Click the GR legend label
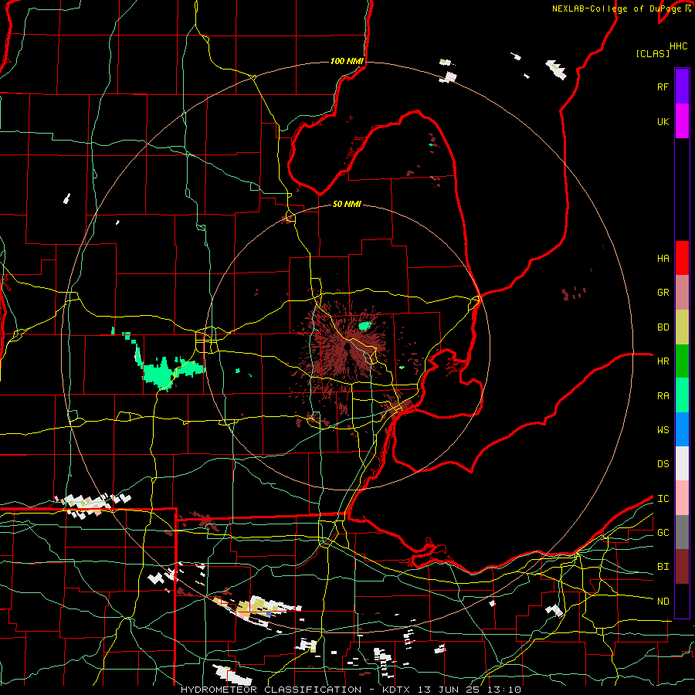This screenshot has width=695, height=695. coord(663,293)
